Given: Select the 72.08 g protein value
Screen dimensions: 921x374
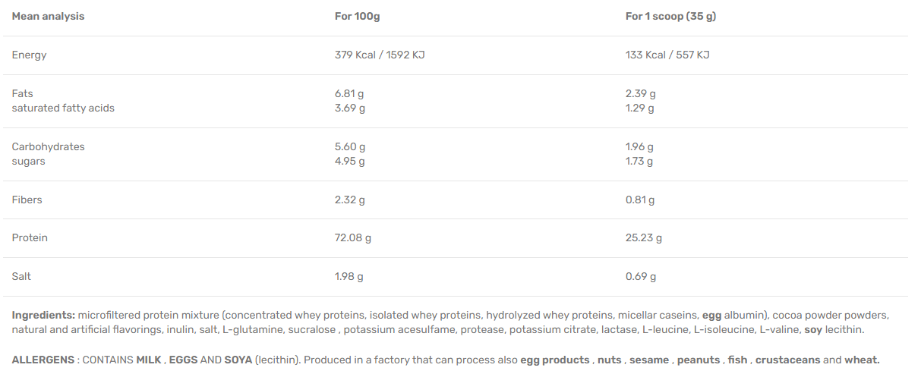Looking at the screenshot, I should point(352,238).
